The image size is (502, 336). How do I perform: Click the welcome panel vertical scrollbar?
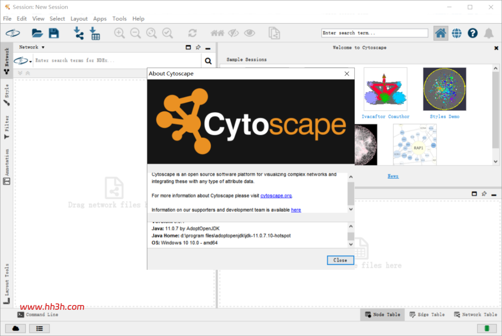pyautogui.click(x=496, y=115)
